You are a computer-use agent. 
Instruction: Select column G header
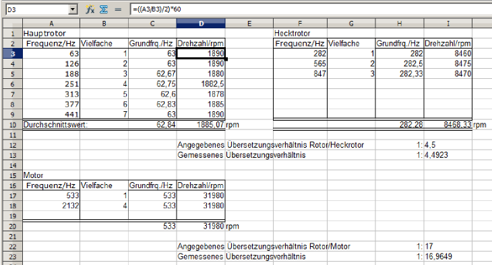pyautogui.click(x=351, y=24)
